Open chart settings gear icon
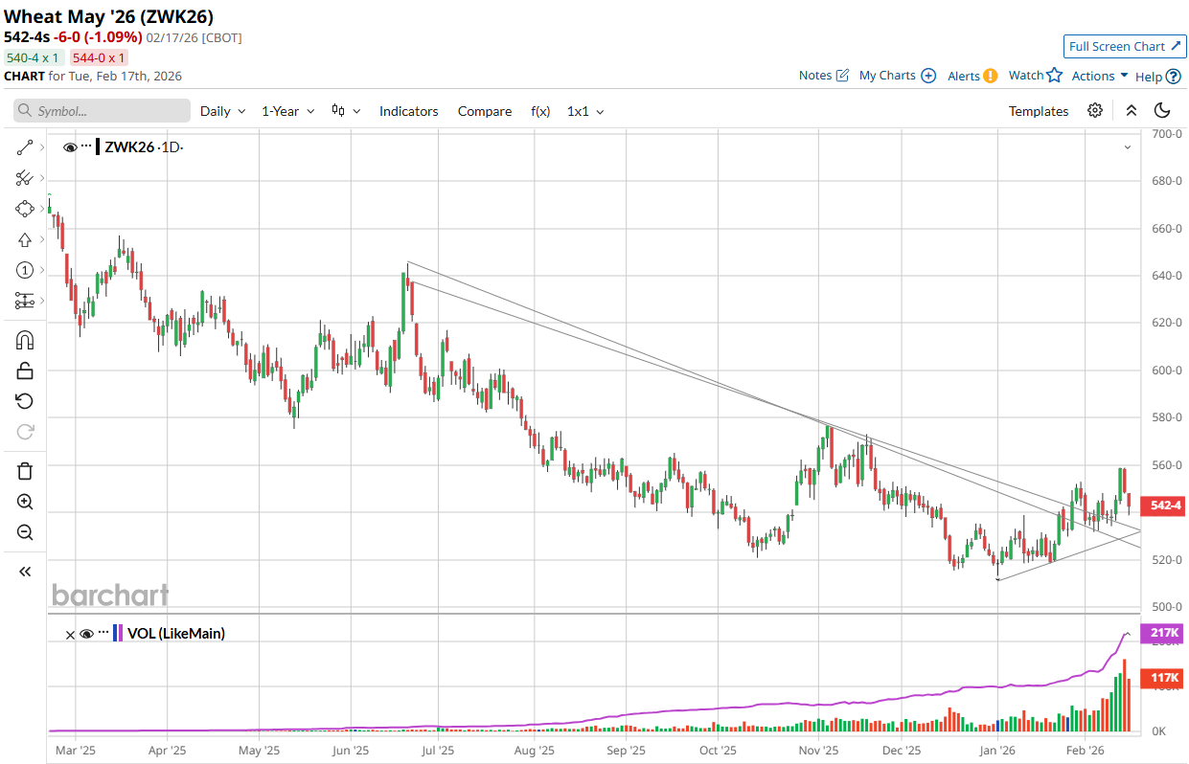Screen dimensions: 1189x764 tap(1095, 111)
